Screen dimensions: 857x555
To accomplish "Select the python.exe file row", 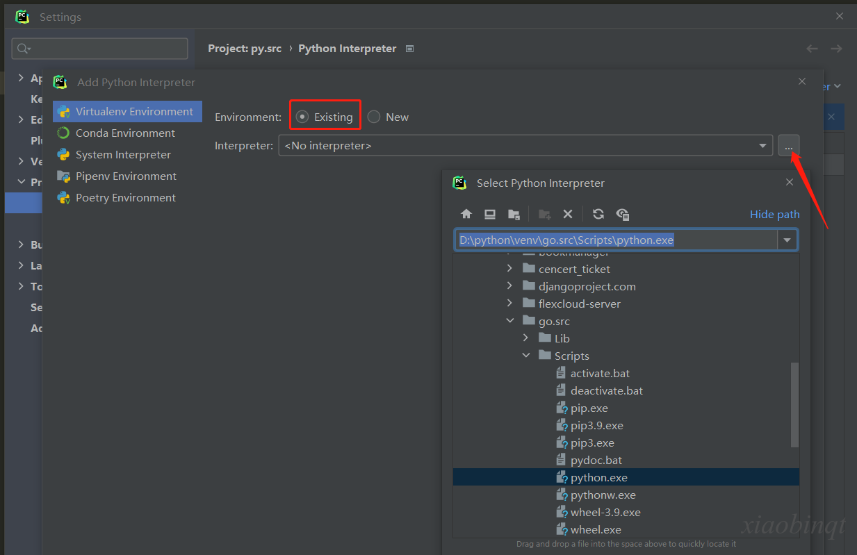I will coord(626,477).
